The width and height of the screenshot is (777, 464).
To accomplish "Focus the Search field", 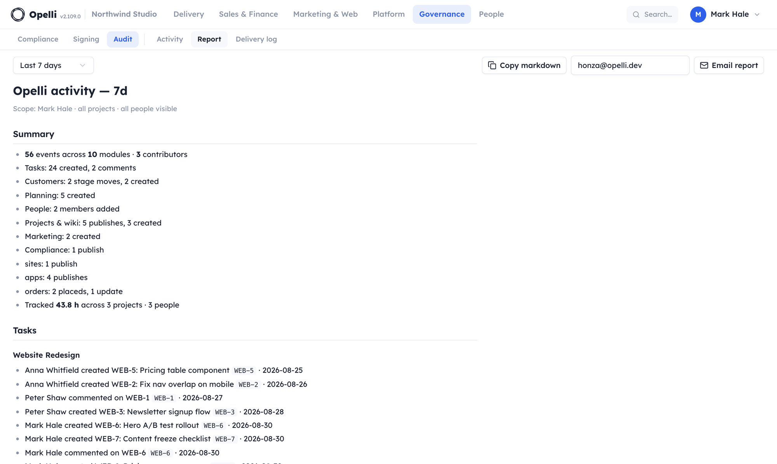I will click(652, 14).
